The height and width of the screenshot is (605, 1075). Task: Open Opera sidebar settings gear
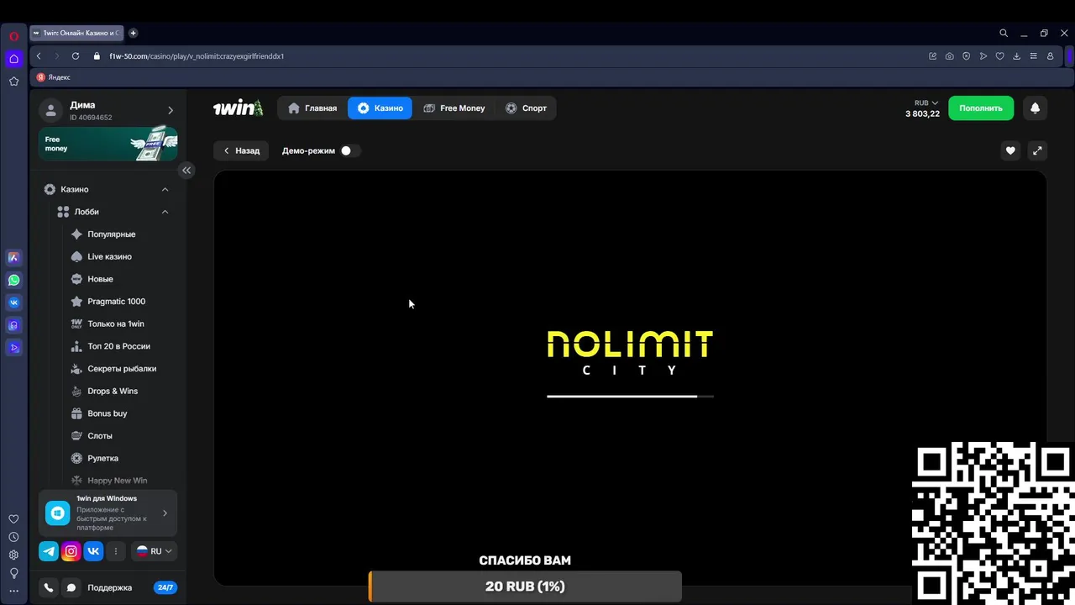[13, 555]
